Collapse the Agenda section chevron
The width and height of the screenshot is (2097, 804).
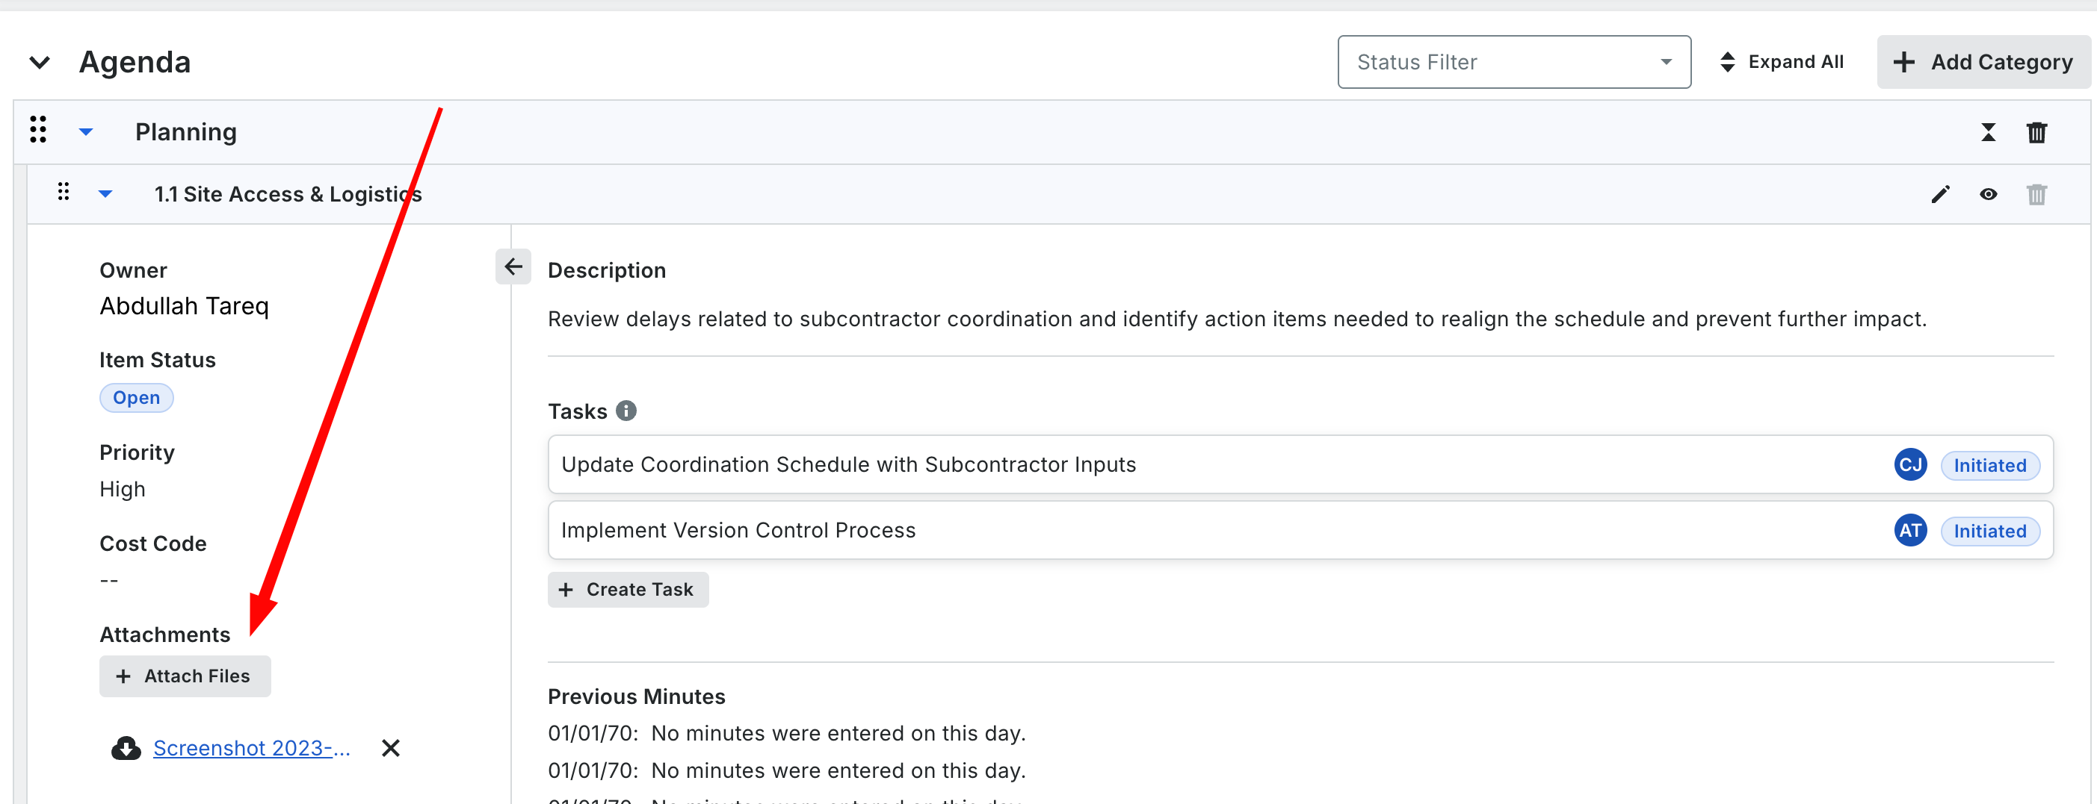pyautogui.click(x=40, y=62)
